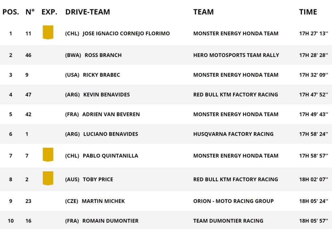Click the yellow badge beside Jose Ignacio Cornejo Florimo

(48, 32)
